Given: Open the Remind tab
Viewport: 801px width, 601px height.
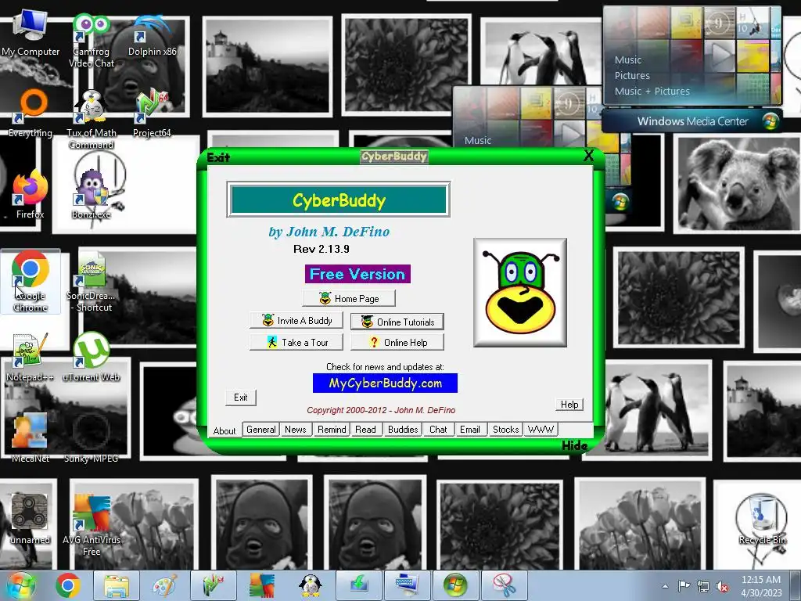Looking at the screenshot, I should point(332,430).
